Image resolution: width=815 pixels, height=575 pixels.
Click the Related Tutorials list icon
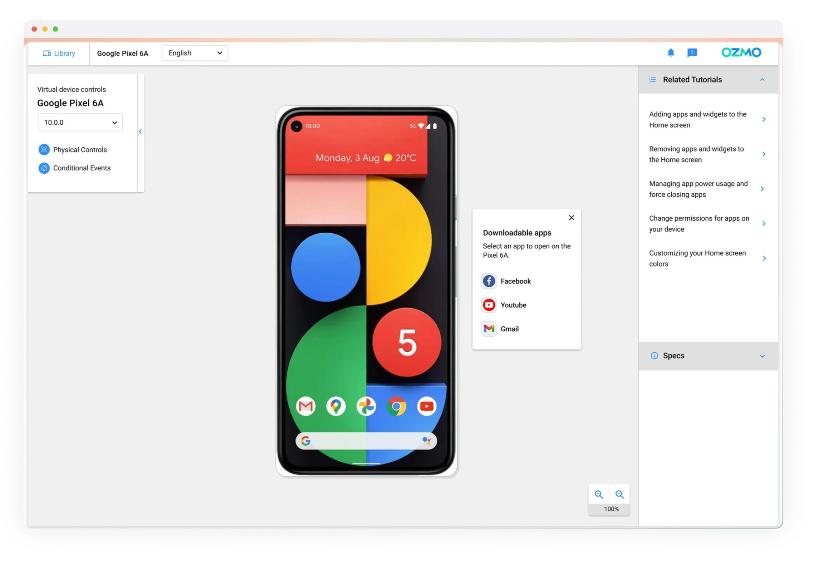tap(652, 80)
